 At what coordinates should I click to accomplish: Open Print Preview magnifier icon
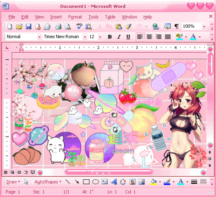pyautogui.click(x=68, y=27)
